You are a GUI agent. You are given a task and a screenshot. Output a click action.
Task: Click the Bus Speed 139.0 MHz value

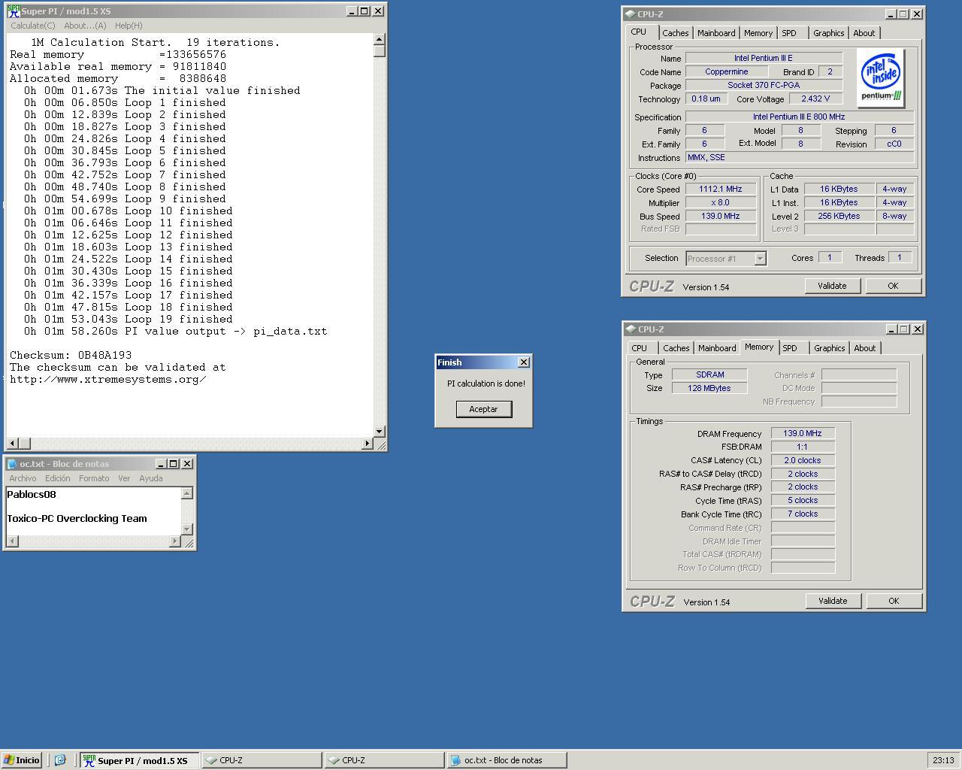tap(720, 217)
